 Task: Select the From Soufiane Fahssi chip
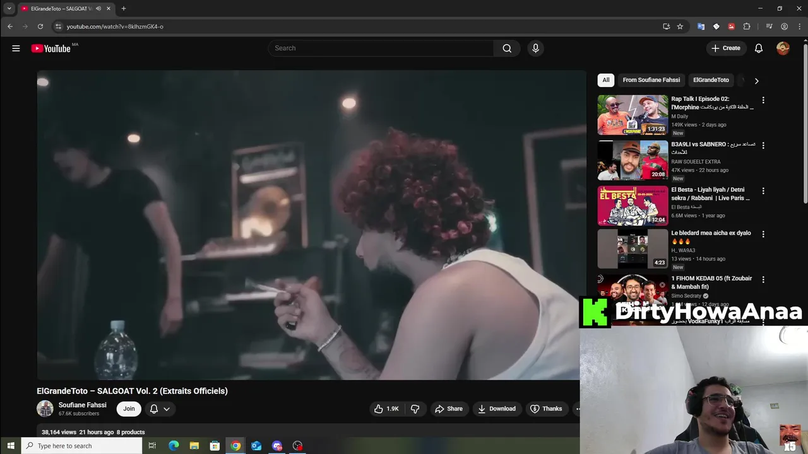(651, 80)
